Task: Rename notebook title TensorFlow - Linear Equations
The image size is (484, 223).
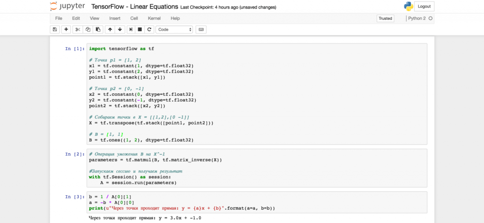Action: point(135,7)
